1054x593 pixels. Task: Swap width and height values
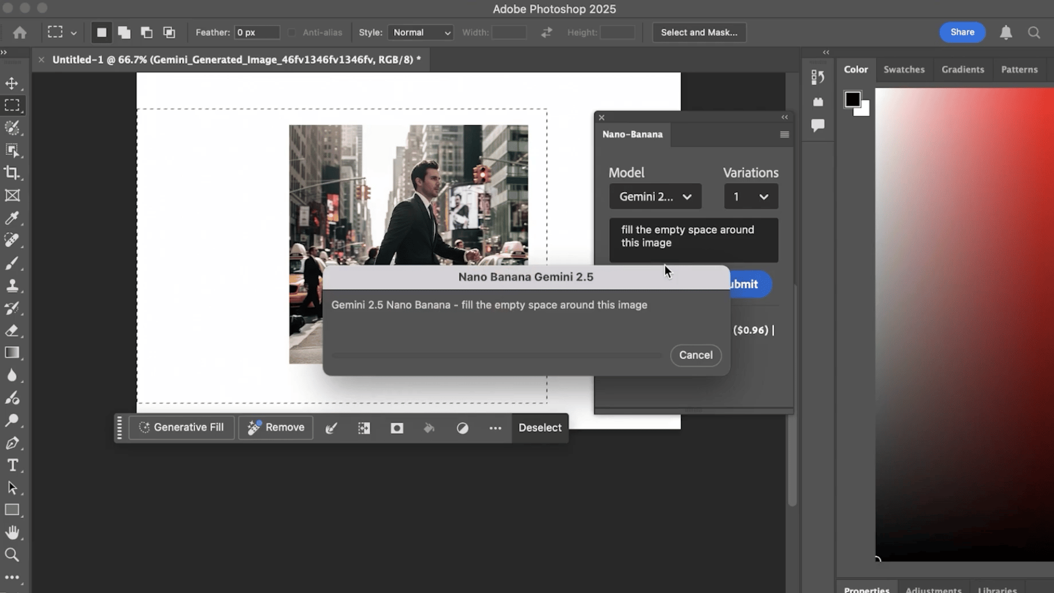click(x=546, y=32)
